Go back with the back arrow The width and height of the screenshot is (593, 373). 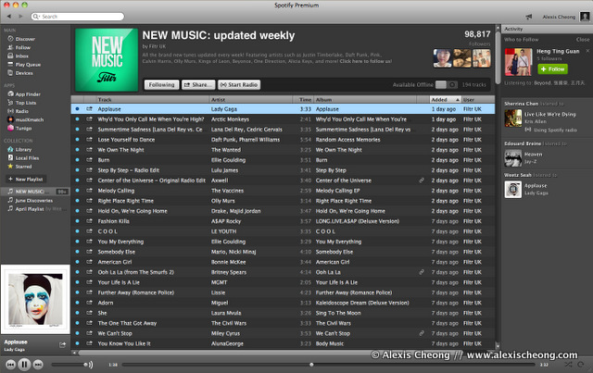tap(9, 17)
